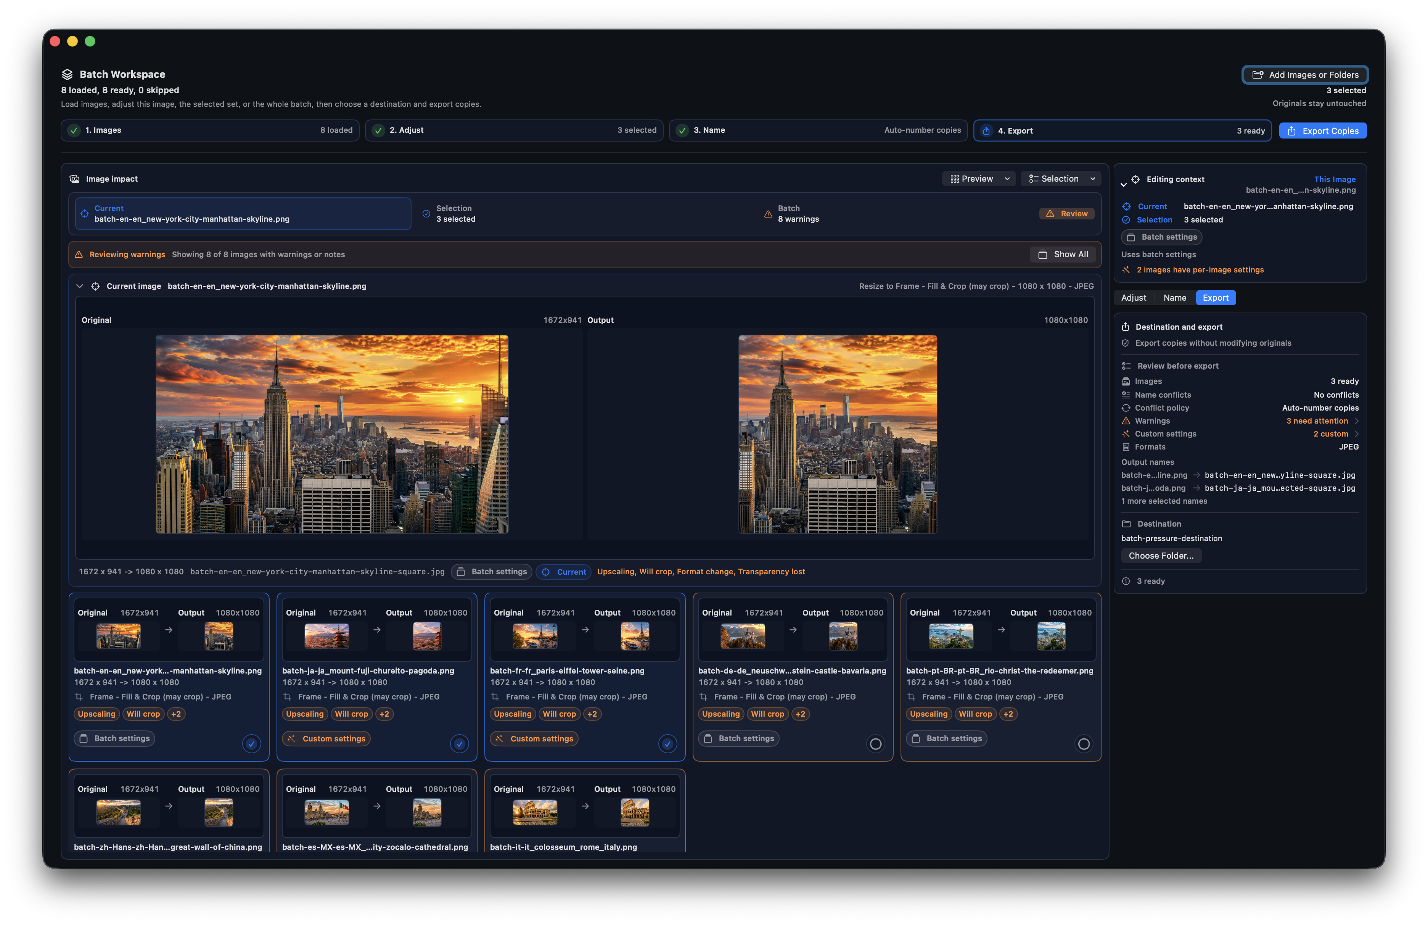
Task: Click Add Images or Folders
Action: (x=1305, y=75)
